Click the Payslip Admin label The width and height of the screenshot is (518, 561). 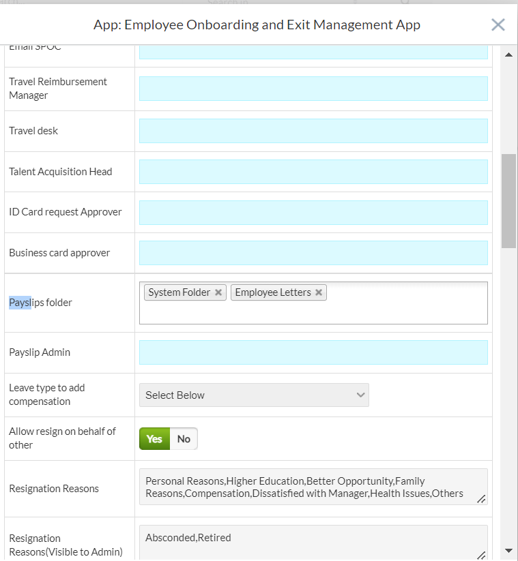tap(40, 352)
